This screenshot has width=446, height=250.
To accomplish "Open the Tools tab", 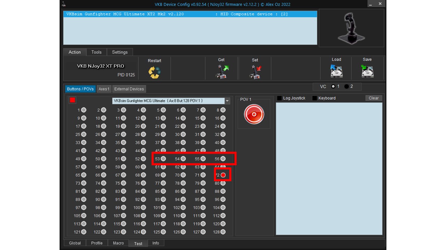I will click(97, 52).
